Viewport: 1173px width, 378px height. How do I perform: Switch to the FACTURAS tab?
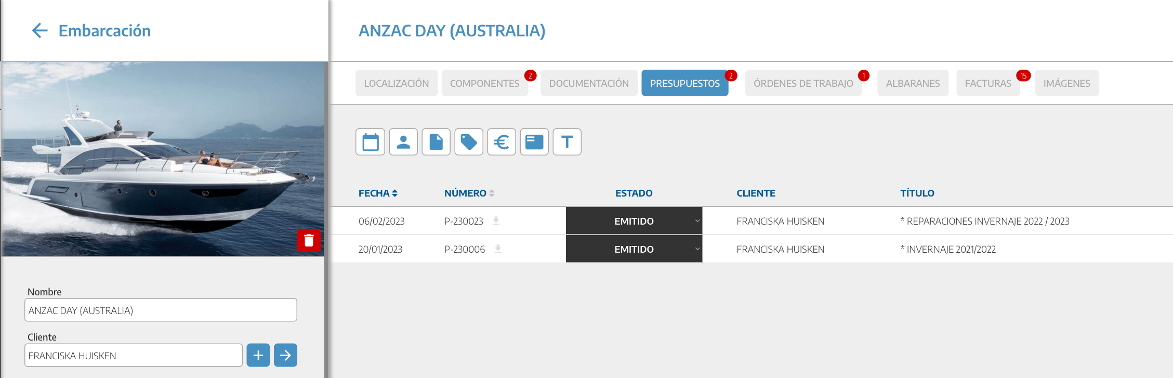point(987,83)
